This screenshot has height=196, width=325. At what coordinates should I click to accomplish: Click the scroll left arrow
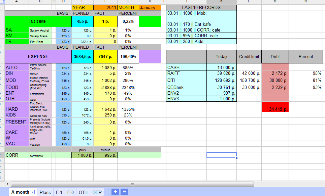pos(7,184)
